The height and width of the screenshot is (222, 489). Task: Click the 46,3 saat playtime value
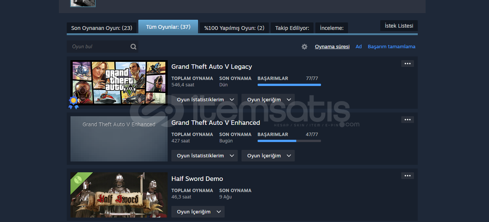point(181,197)
